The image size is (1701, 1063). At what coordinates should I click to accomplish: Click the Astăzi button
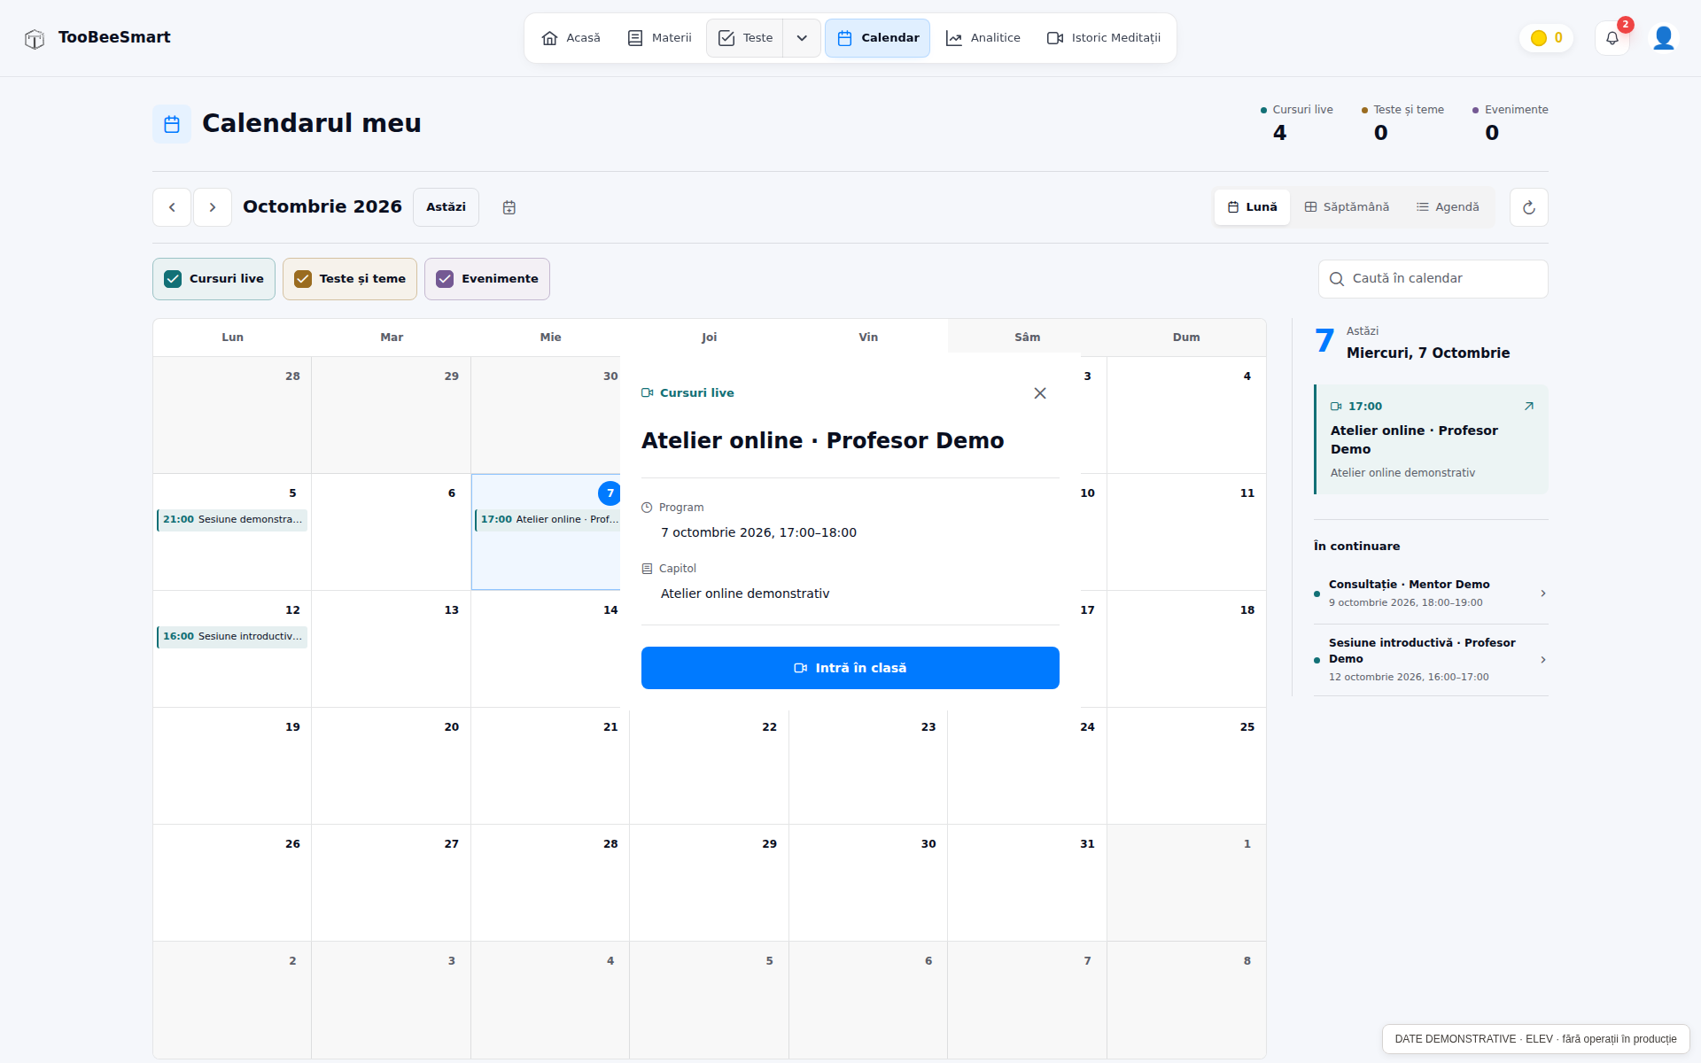coord(446,207)
